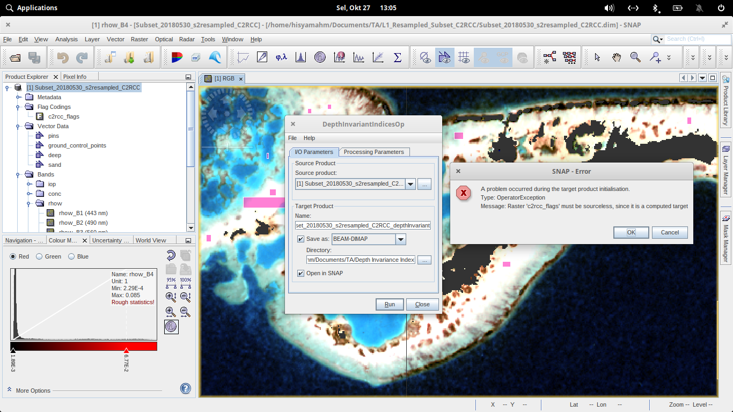Viewport: 733px width, 412px height.
Task: Open the toolbar overflow chevron beside pin tool
Action: point(669,57)
